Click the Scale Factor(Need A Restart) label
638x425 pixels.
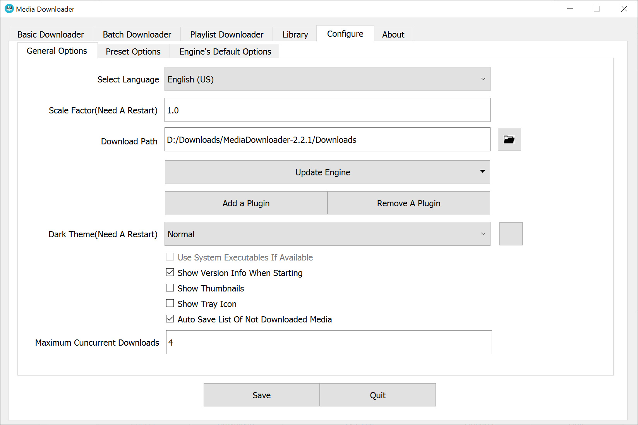[103, 110]
